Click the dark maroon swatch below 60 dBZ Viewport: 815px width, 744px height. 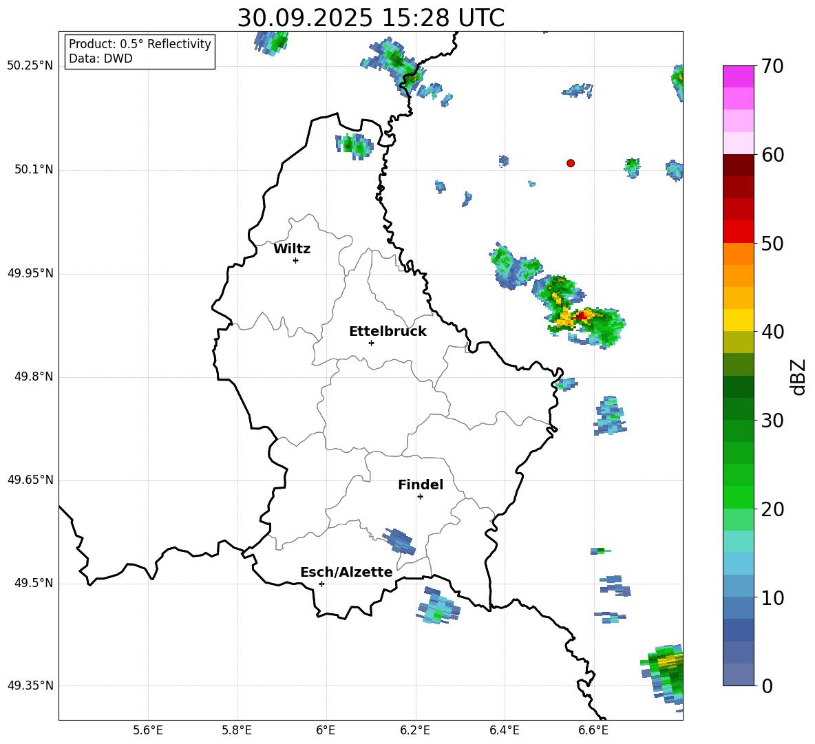(x=739, y=165)
